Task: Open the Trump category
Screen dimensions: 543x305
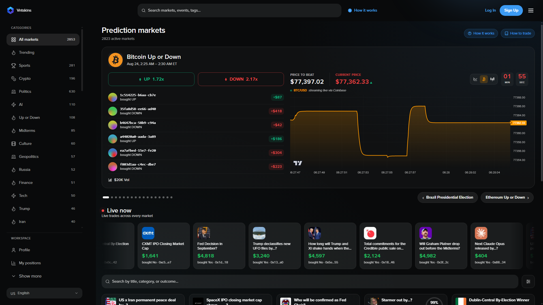Action: (43, 209)
